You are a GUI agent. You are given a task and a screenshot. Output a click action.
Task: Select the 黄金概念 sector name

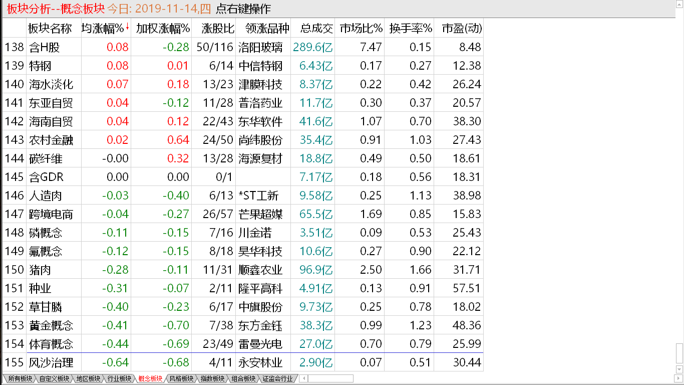click(51, 325)
